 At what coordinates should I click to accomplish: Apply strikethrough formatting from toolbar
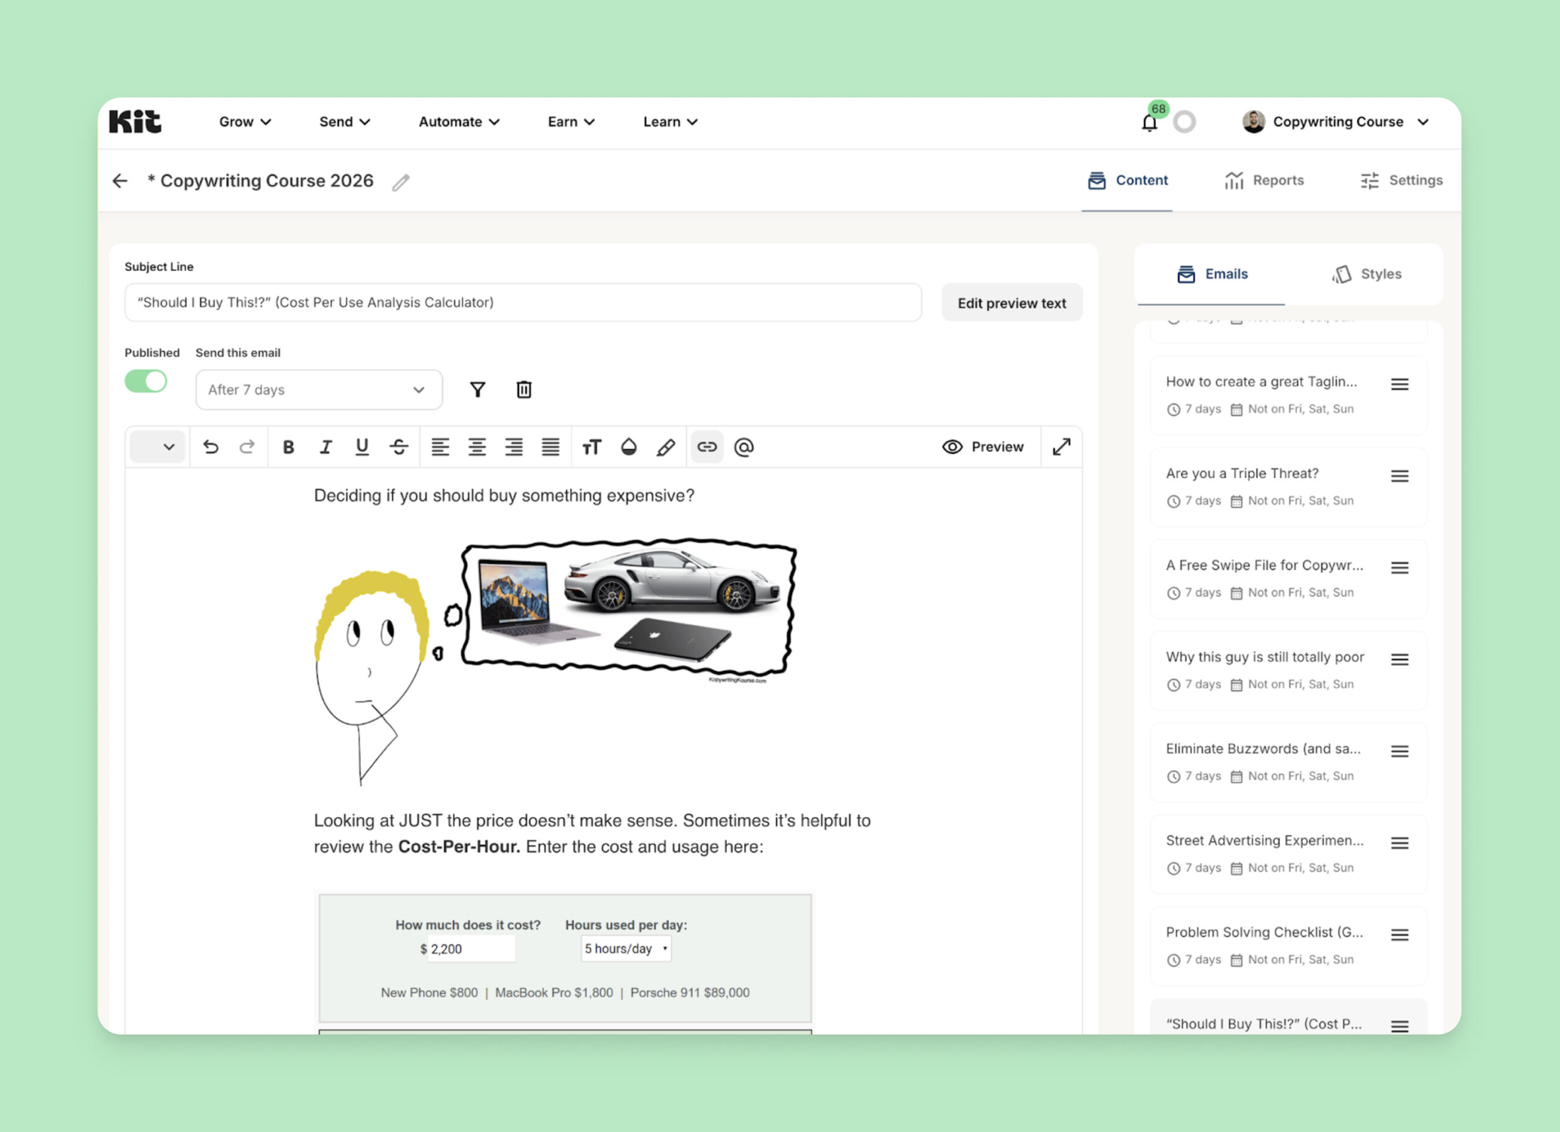(399, 447)
